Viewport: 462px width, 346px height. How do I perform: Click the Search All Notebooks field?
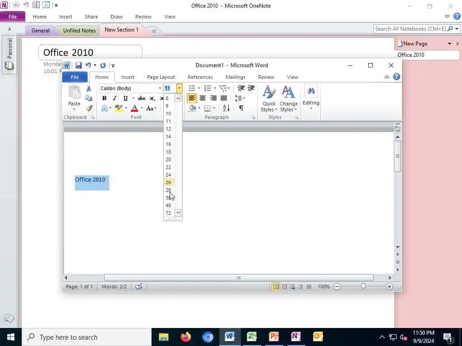click(x=410, y=29)
